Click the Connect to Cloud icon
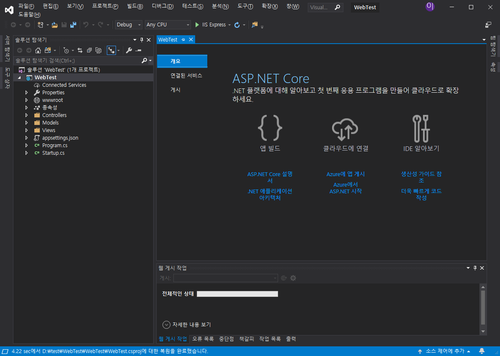The height and width of the screenshot is (356, 500). tap(345, 129)
